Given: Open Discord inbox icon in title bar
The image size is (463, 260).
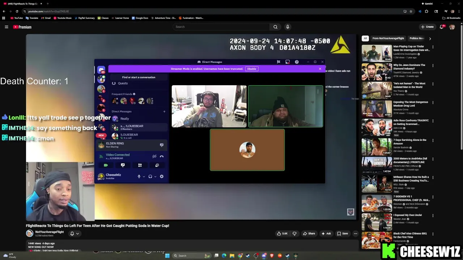Looking at the screenshot, I should tap(288, 62).
